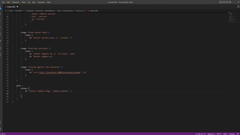This screenshot has height=135, width=240.
Task: Open the File menu
Action: pos(3,2)
